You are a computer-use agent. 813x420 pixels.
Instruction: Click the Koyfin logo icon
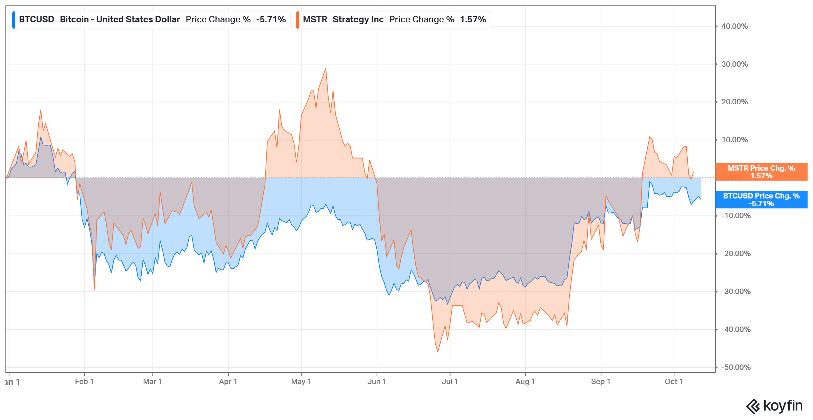click(753, 406)
